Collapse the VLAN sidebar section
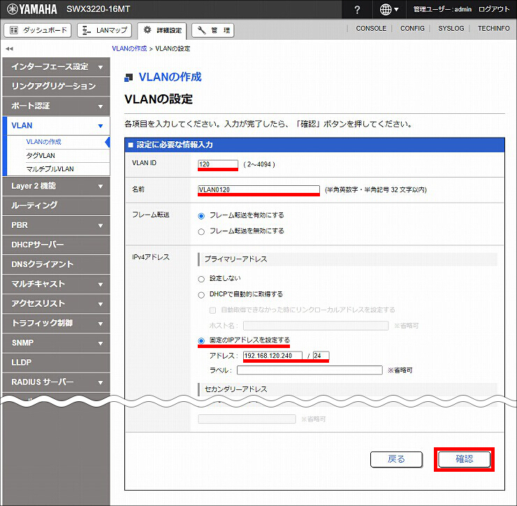The image size is (517, 506). coord(56,126)
